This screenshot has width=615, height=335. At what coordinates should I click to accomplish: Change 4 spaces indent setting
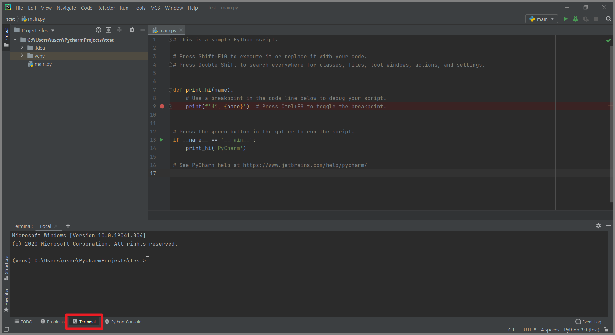coord(550,330)
